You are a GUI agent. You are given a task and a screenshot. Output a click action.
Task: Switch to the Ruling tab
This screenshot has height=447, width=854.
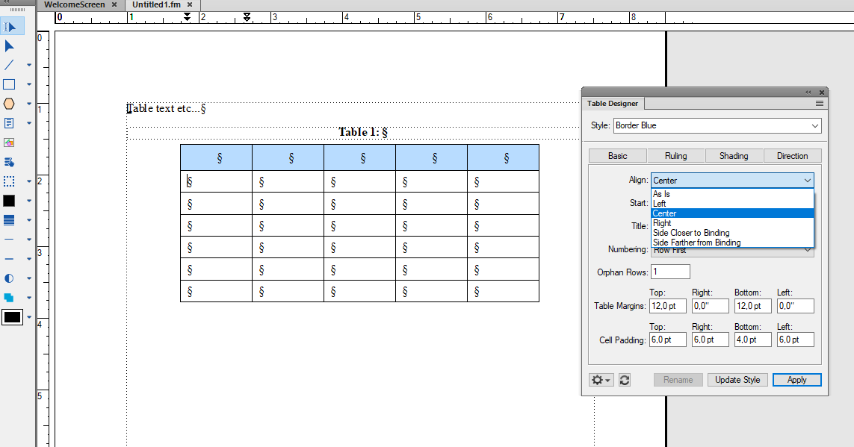[x=675, y=156]
